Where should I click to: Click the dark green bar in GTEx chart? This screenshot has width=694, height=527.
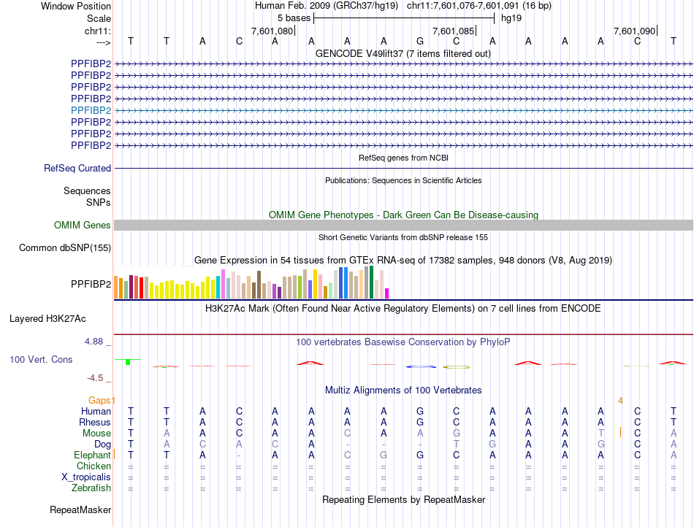tap(372, 282)
